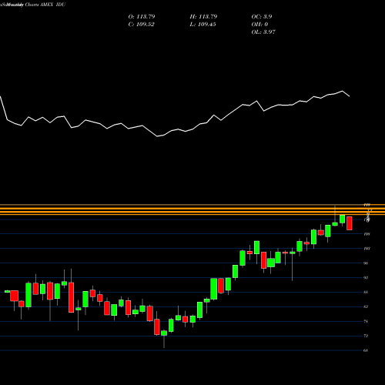
Task: Click the close price value C: 109.52
Action: [x=141, y=25]
